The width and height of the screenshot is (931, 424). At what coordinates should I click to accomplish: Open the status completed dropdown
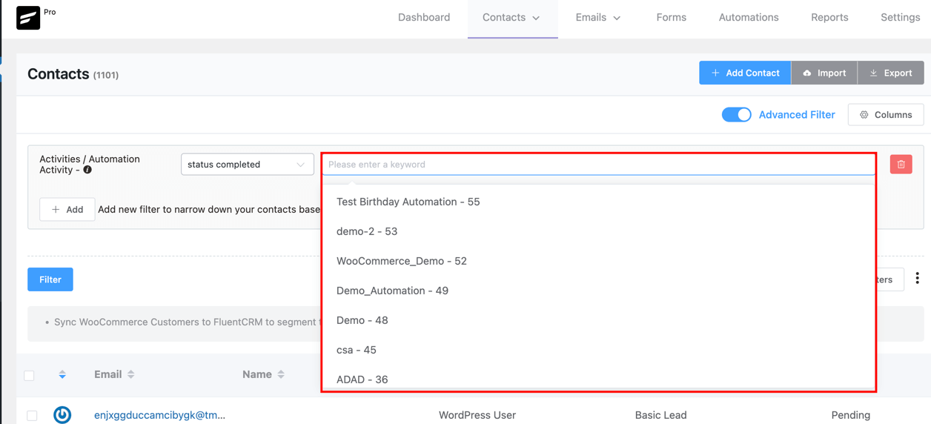(247, 165)
